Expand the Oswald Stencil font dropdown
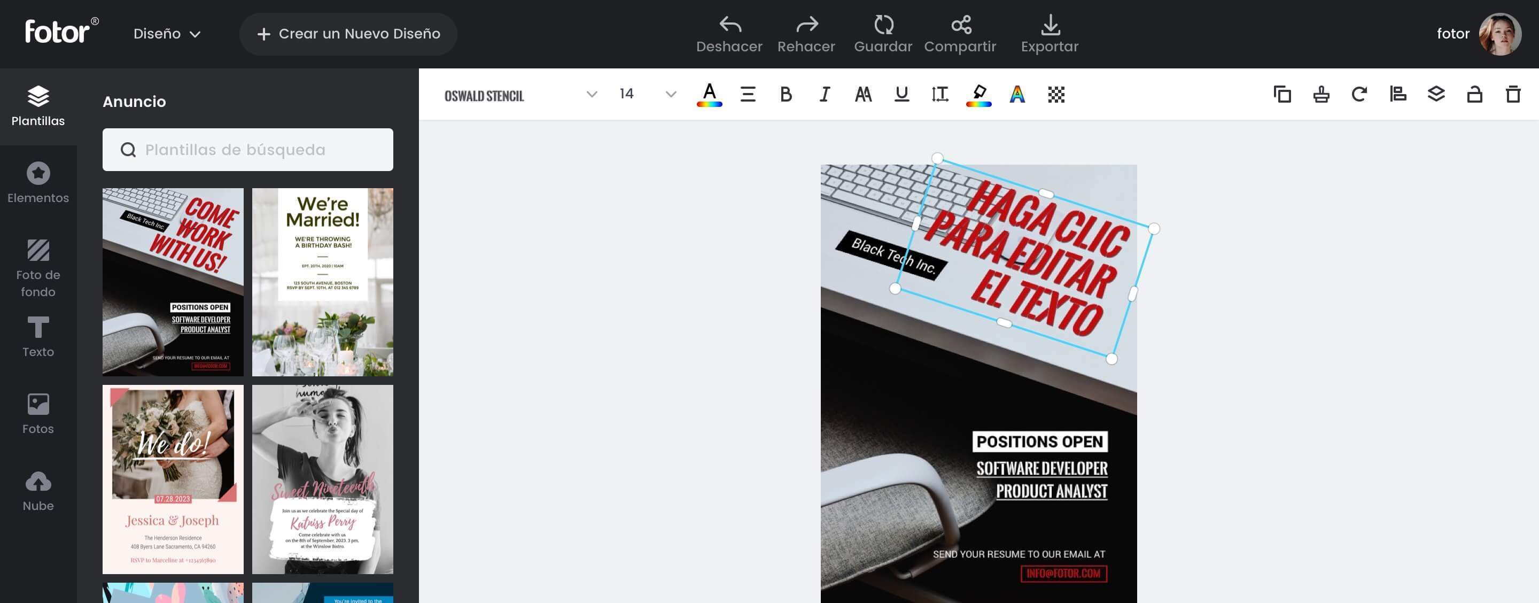The width and height of the screenshot is (1539, 603). pyautogui.click(x=592, y=95)
